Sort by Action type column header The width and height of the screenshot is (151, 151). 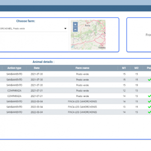pyautogui.click(x=14, y=68)
